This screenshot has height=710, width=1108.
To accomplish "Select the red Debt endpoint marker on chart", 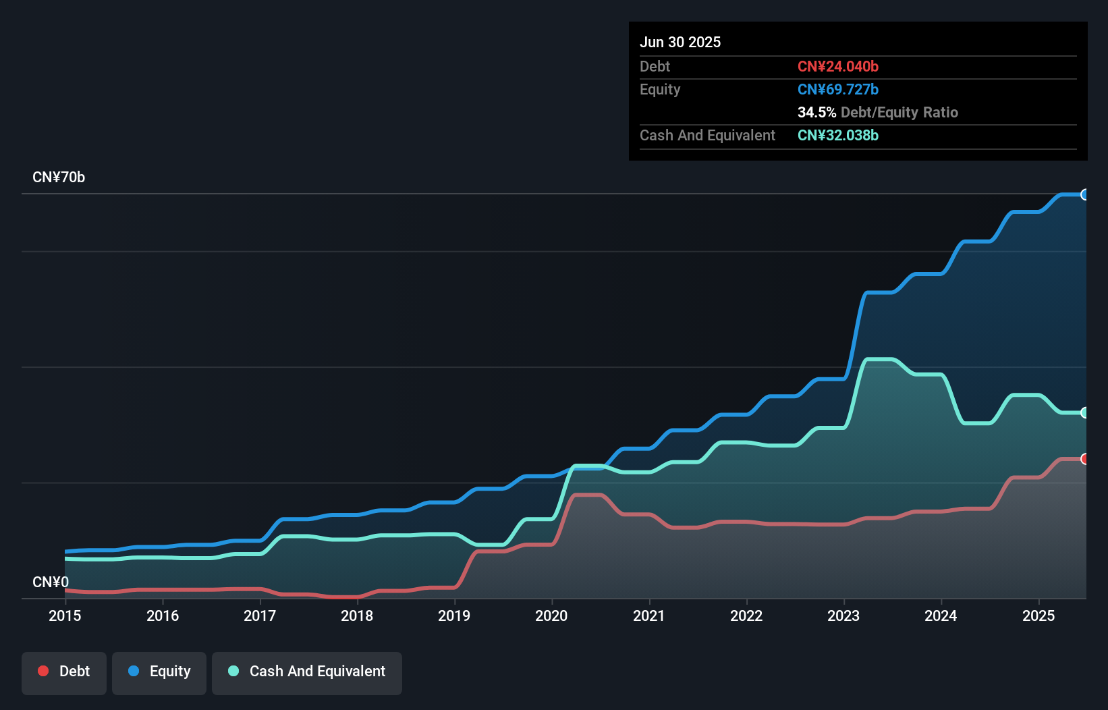I will pos(1085,459).
